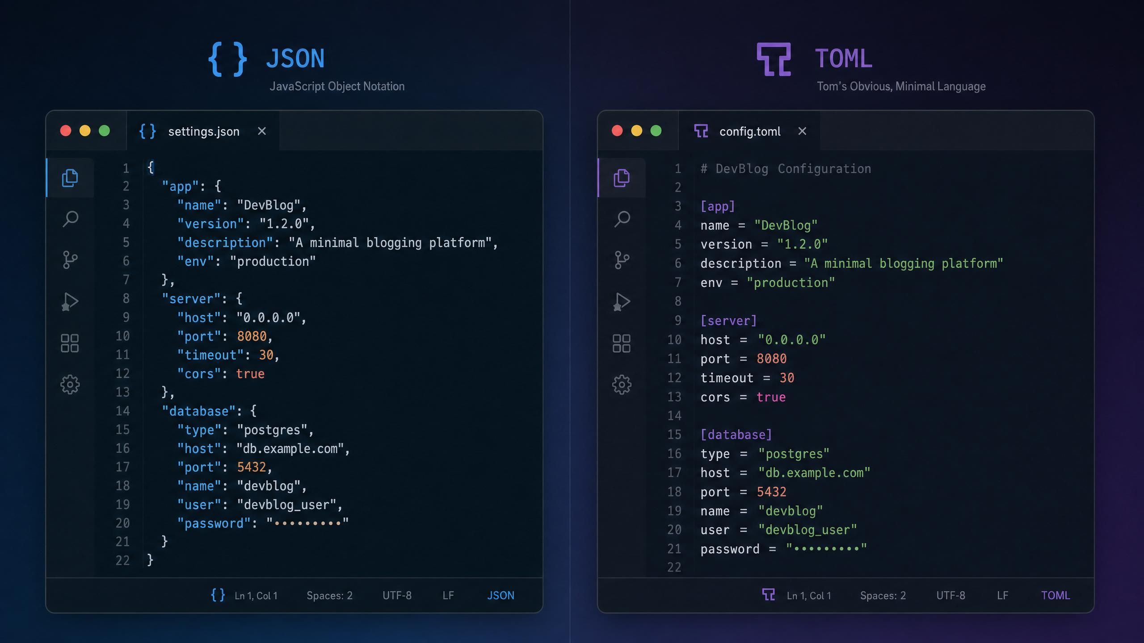This screenshot has height=643, width=1144.
Task: Close the config.toml tab
Action: point(802,131)
